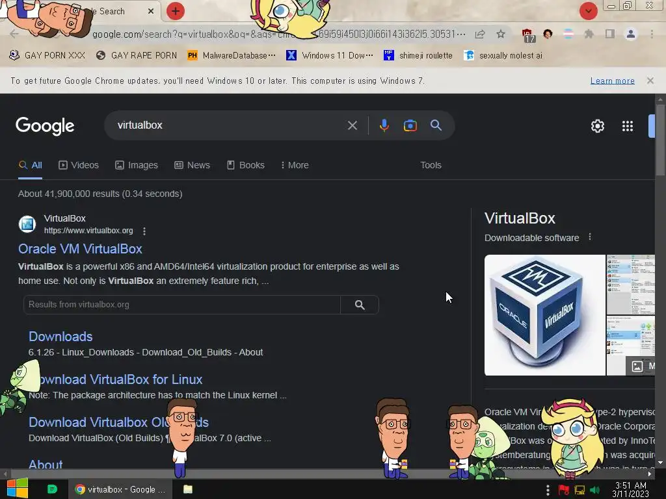Screen dimensions: 666x499
Task: Click the share page icon in address bar
Action: point(480,34)
